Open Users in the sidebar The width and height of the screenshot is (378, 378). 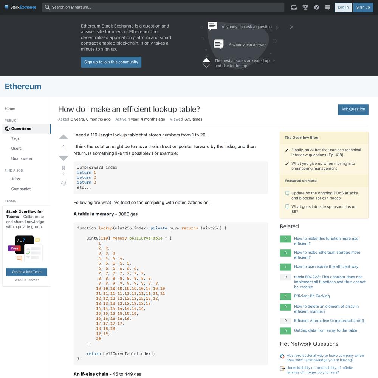click(x=16, y=149)
